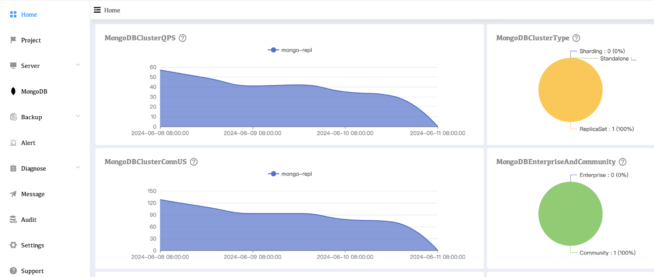654x277 pixels.
Task: Click the Home breadcrumb text
Action: point(112,10)
